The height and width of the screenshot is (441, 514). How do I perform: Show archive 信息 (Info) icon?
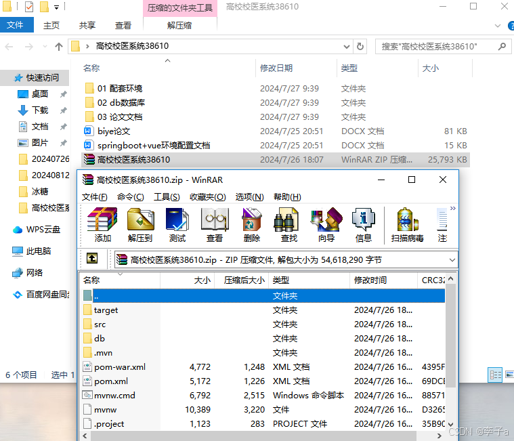[364, 225]
